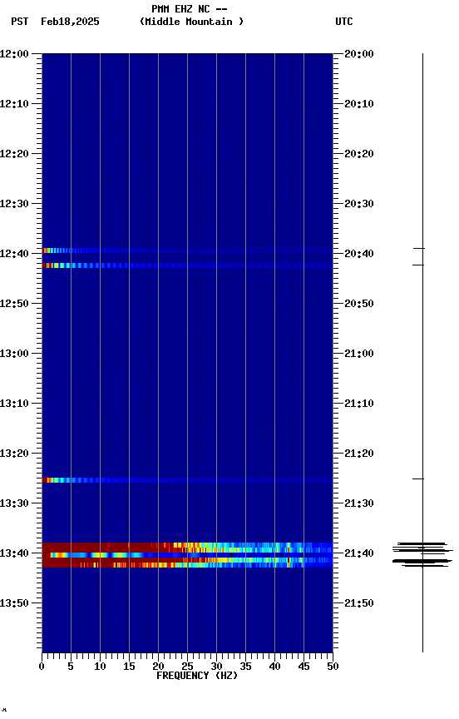The image size is (459, 719).
Task: Click the 0 Hz frequency tick label
Action: (42, 667)
